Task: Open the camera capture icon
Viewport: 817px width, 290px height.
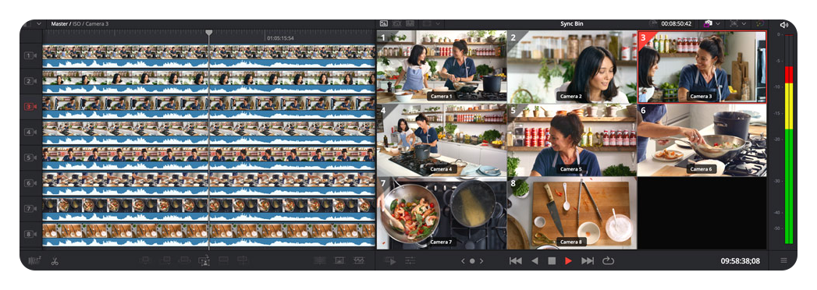Action: (x=708, y=23)
